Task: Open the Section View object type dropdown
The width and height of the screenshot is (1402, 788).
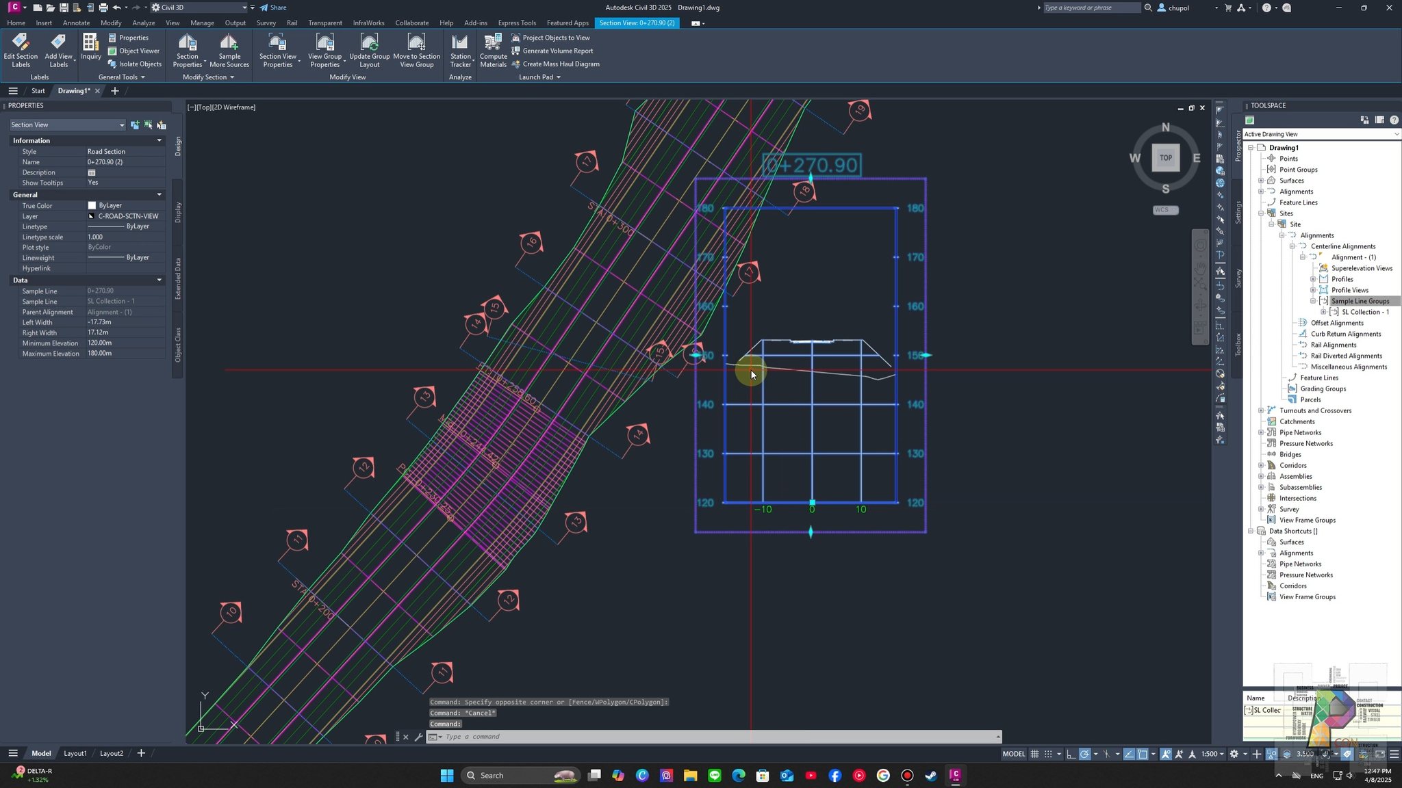Action: 67,124
